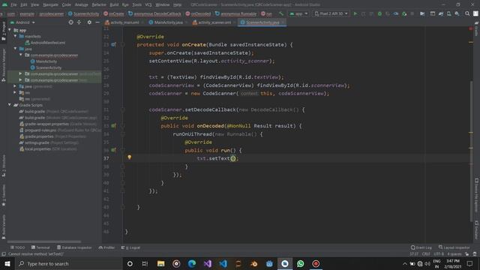Select MainActivity in project tree
The image size is (480, 270).
coord(43,61)
